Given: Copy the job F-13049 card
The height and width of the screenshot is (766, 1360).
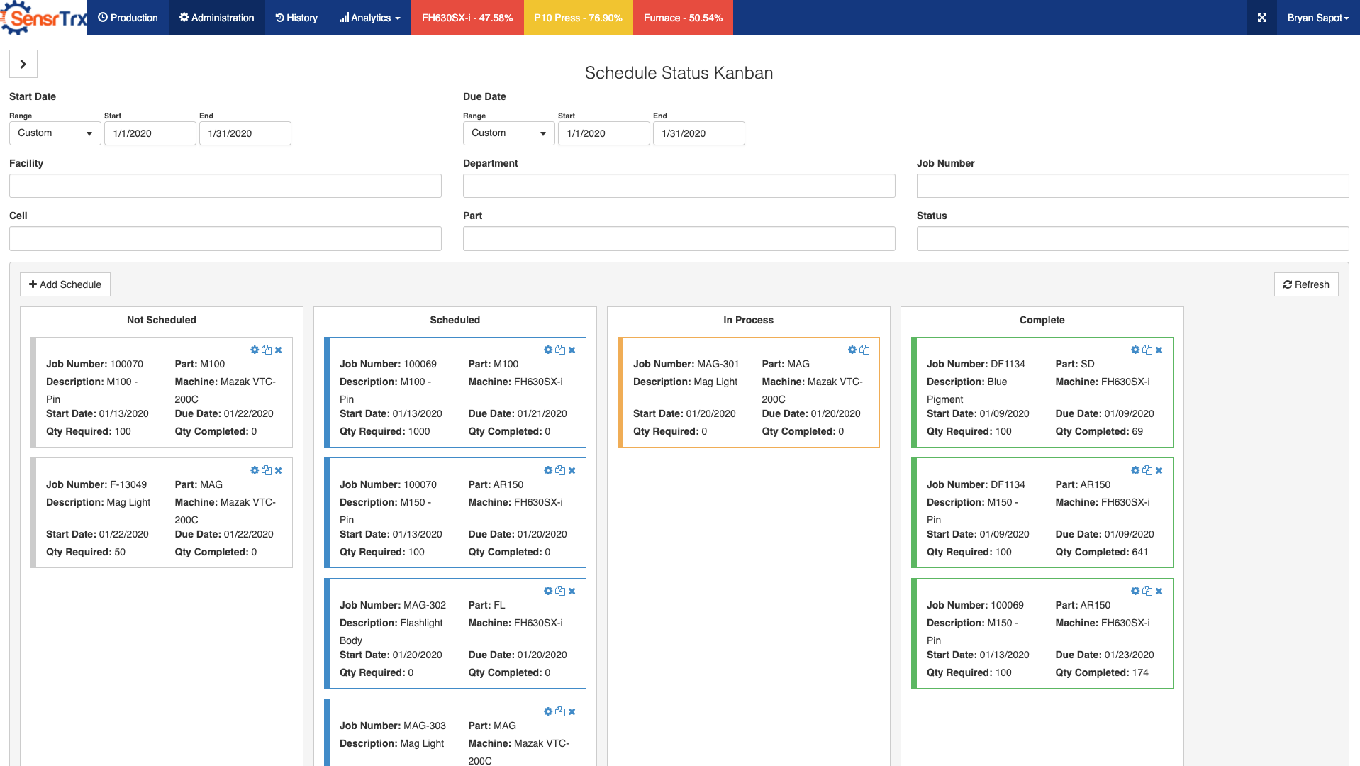Looking at the screenshot, I should click(x=267, y=470).
